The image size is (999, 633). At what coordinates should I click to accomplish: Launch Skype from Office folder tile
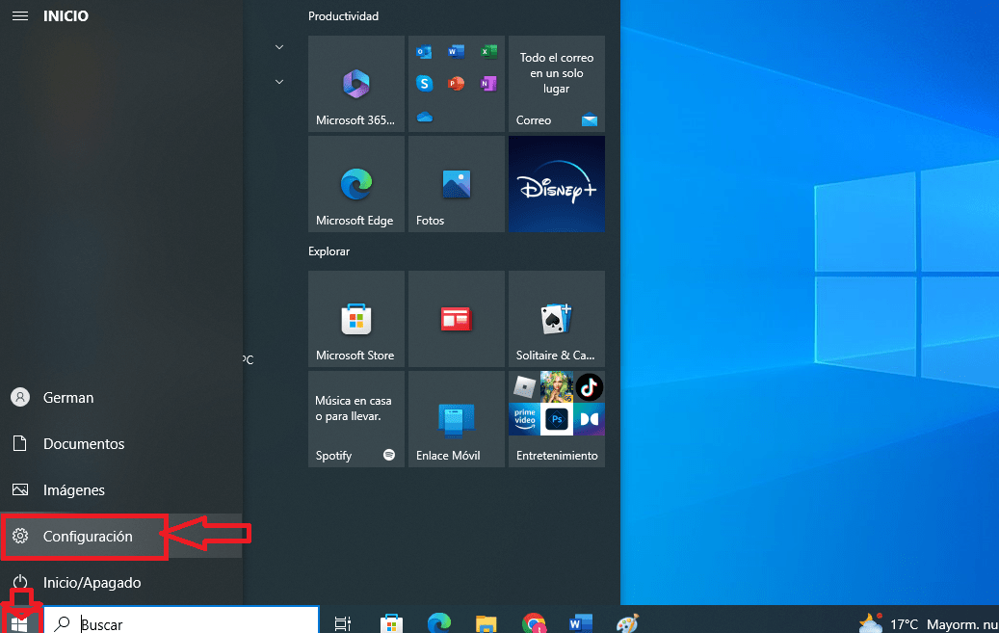coord(424,84)
